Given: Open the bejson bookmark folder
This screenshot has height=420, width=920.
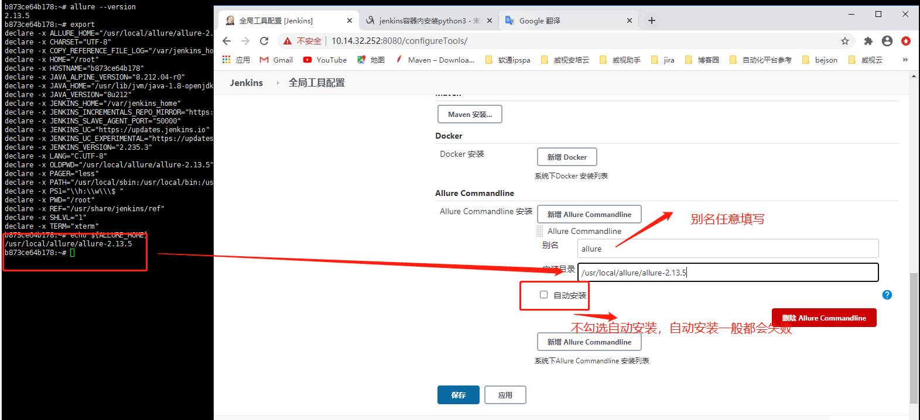Looking at the screenshot, I should tap(820, 60).
